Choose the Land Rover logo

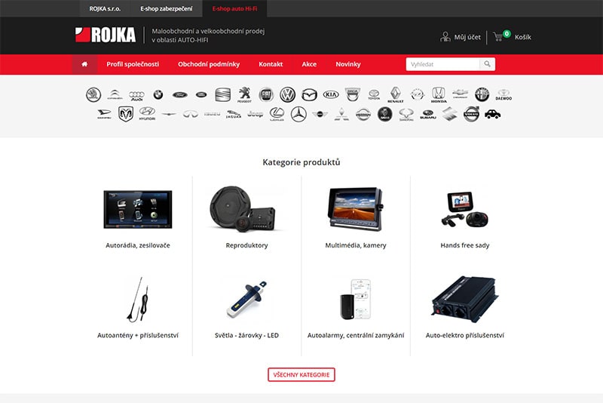201,94
